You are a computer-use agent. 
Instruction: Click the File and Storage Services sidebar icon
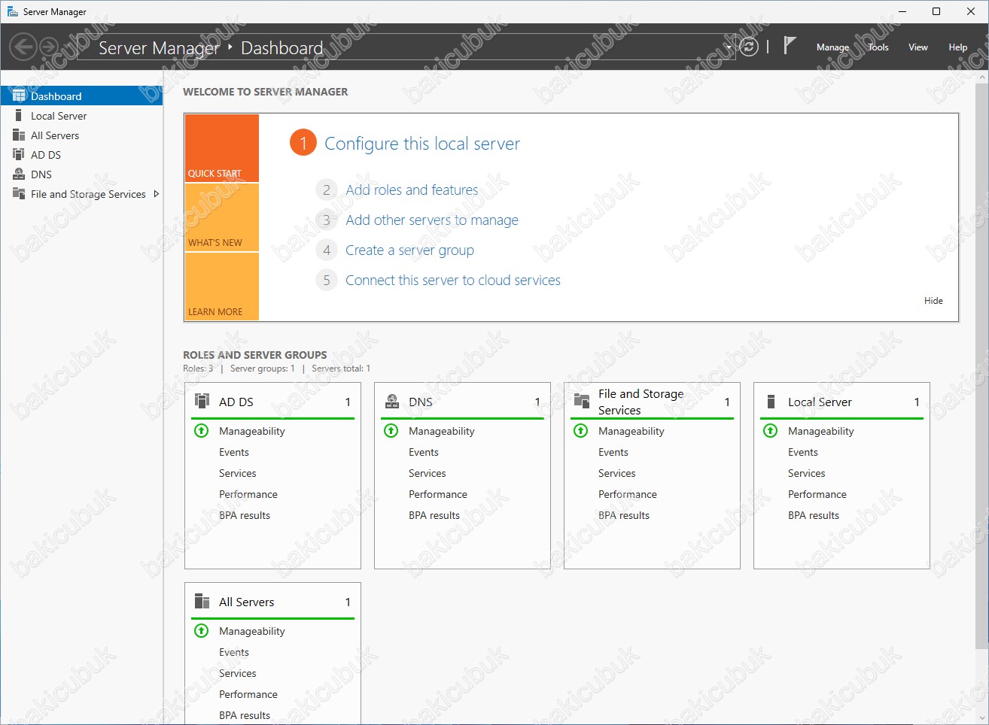click(x=19, y=194)
